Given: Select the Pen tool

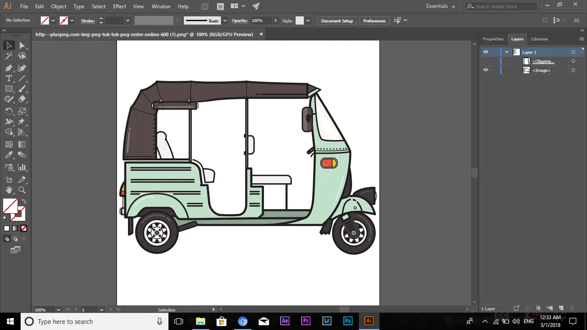Looking at the screenshot, I should [x=9, y=68].
